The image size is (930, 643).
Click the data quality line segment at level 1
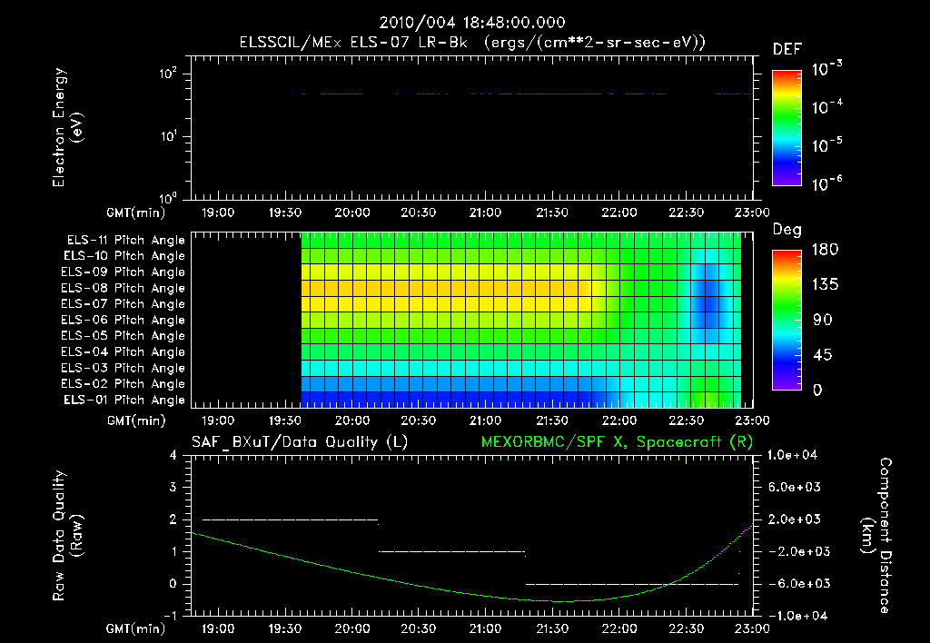(x=452, y=551)
